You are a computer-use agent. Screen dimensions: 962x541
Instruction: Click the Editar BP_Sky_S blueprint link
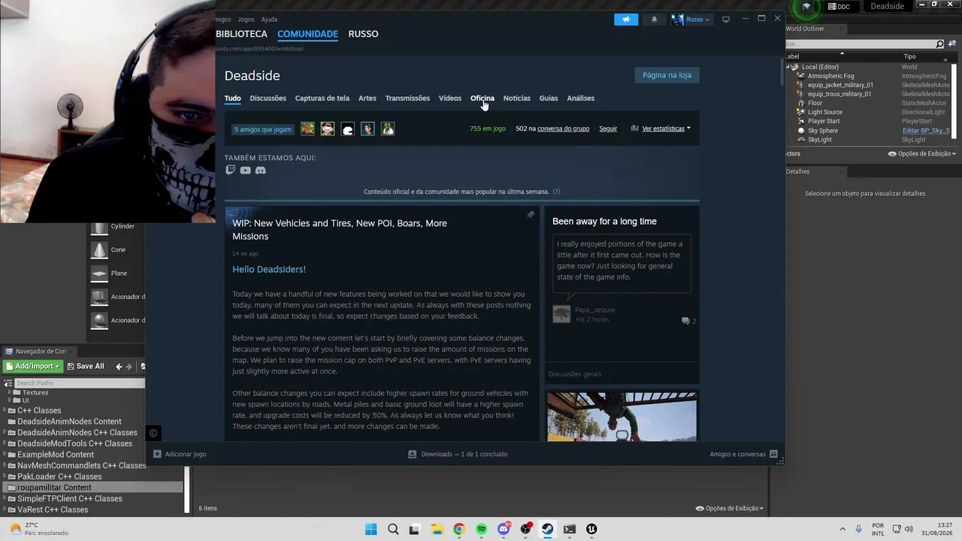(926, 131)
